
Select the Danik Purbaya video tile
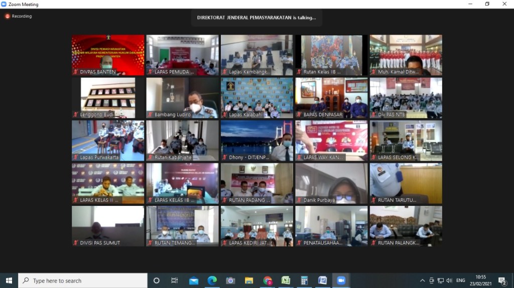[x=331, y=183]
